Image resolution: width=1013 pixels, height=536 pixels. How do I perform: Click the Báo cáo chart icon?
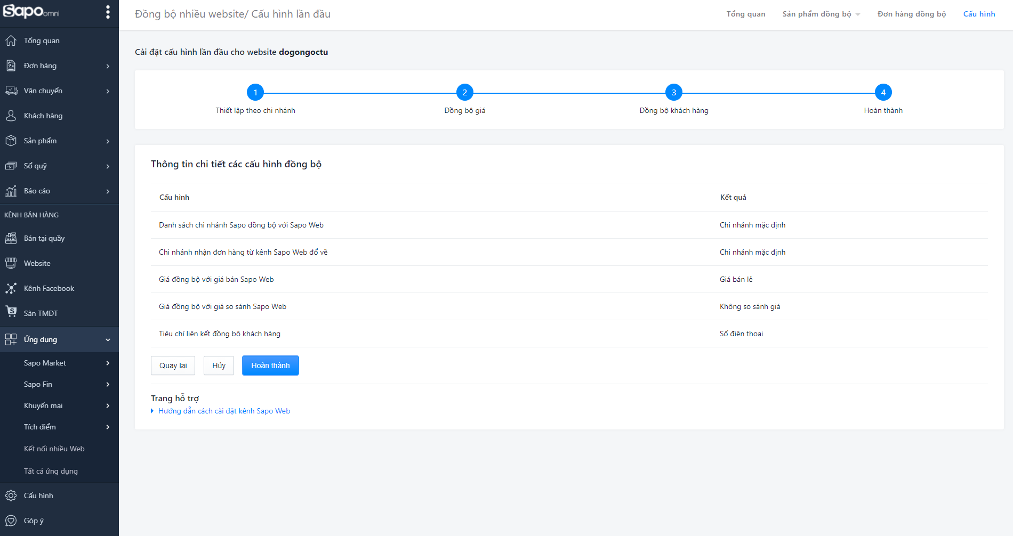(11, 191)
